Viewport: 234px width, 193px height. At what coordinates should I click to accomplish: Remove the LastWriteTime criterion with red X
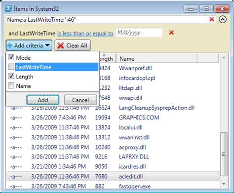[x=171, y=33]
